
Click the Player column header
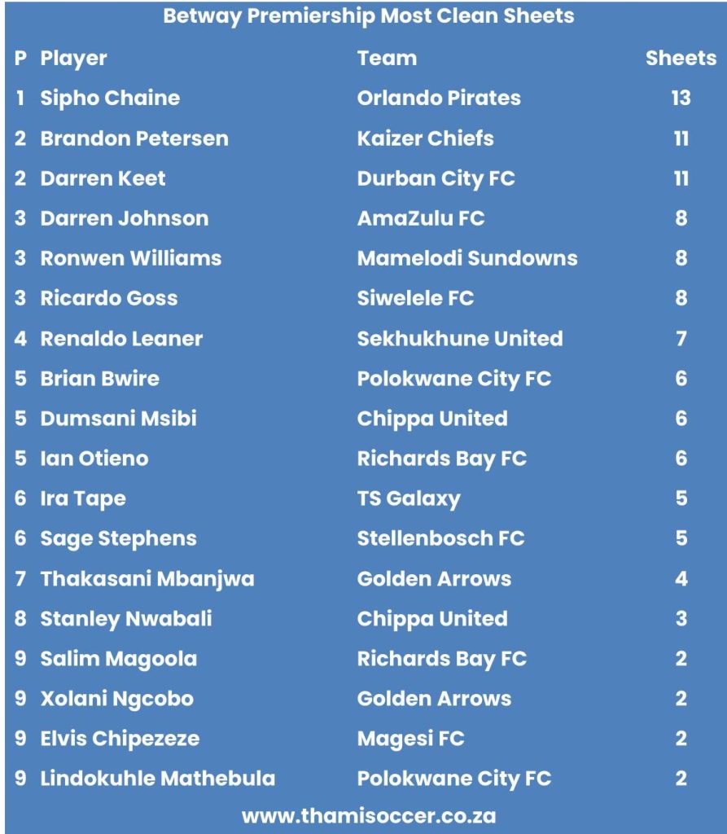pyautogui.click(x=73, y=59)
